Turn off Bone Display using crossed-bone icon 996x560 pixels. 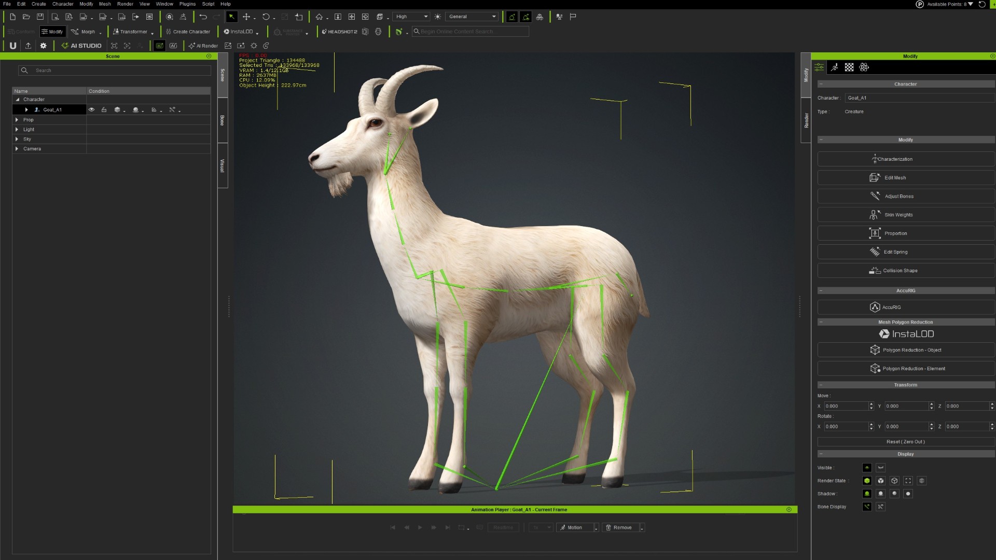(880, 507)
